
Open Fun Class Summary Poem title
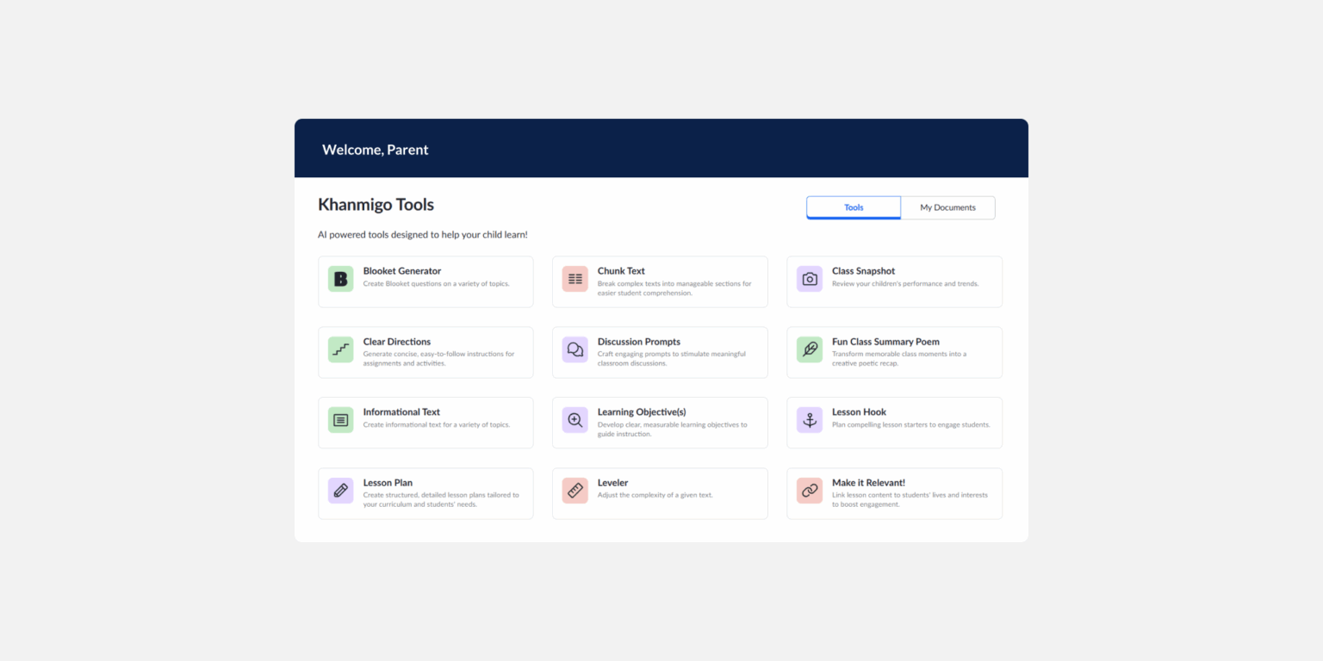[x=885, y=342]
